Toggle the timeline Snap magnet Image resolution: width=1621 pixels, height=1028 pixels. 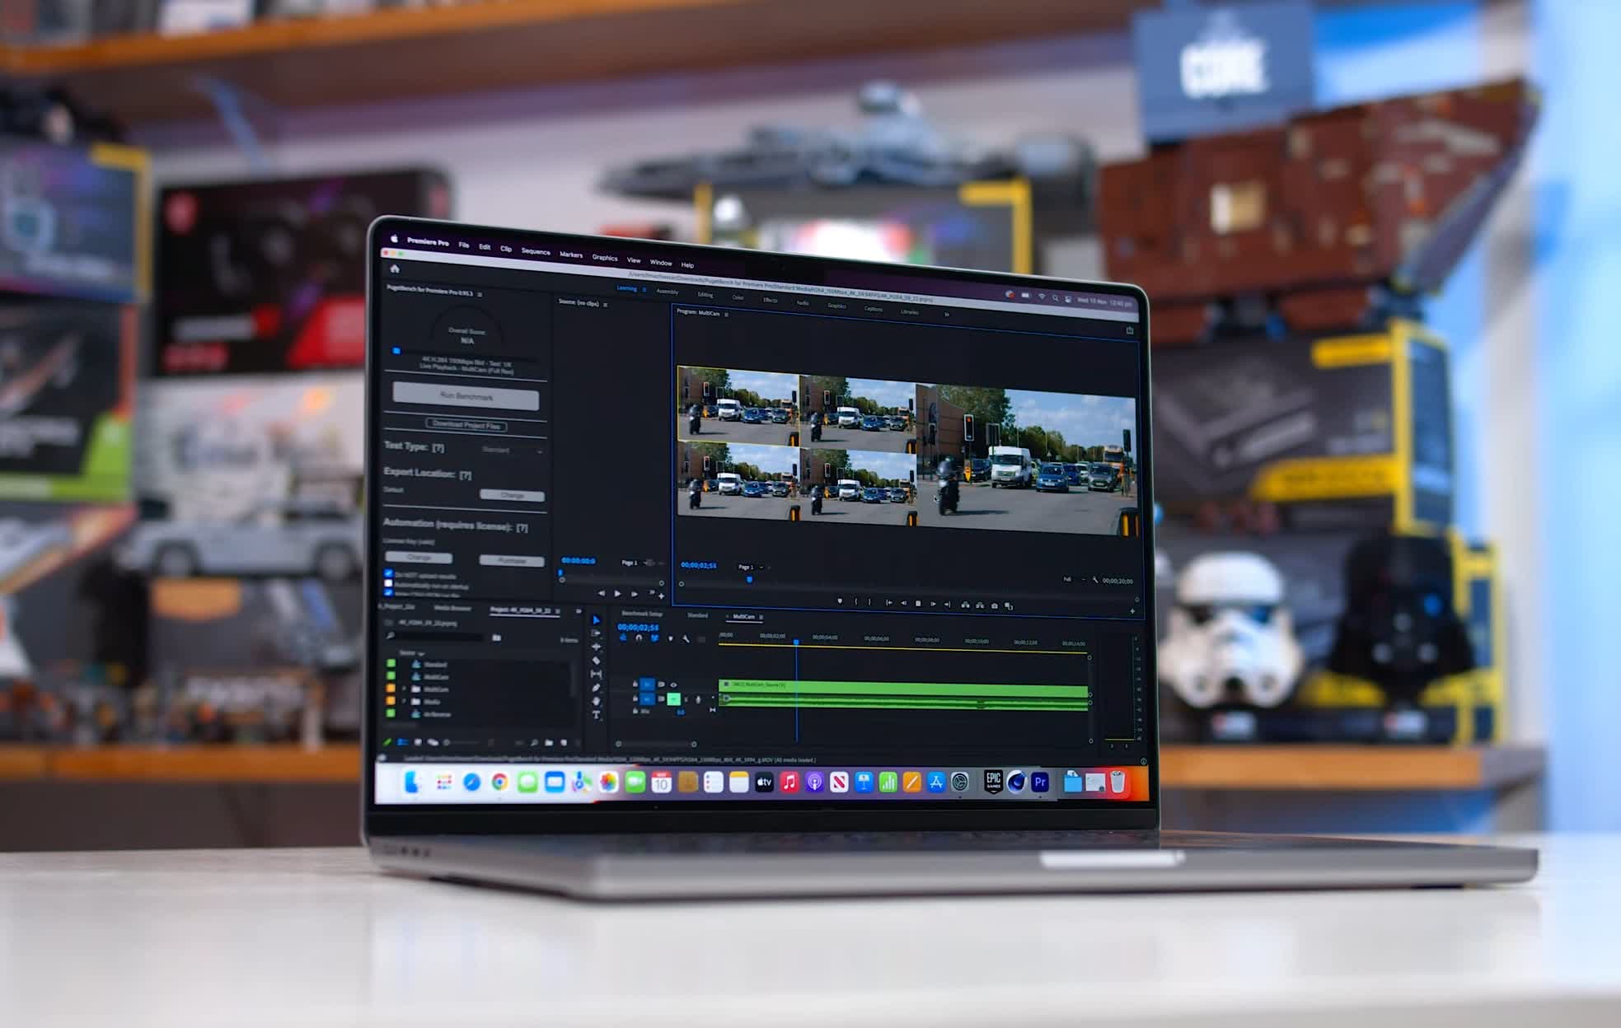639,638
